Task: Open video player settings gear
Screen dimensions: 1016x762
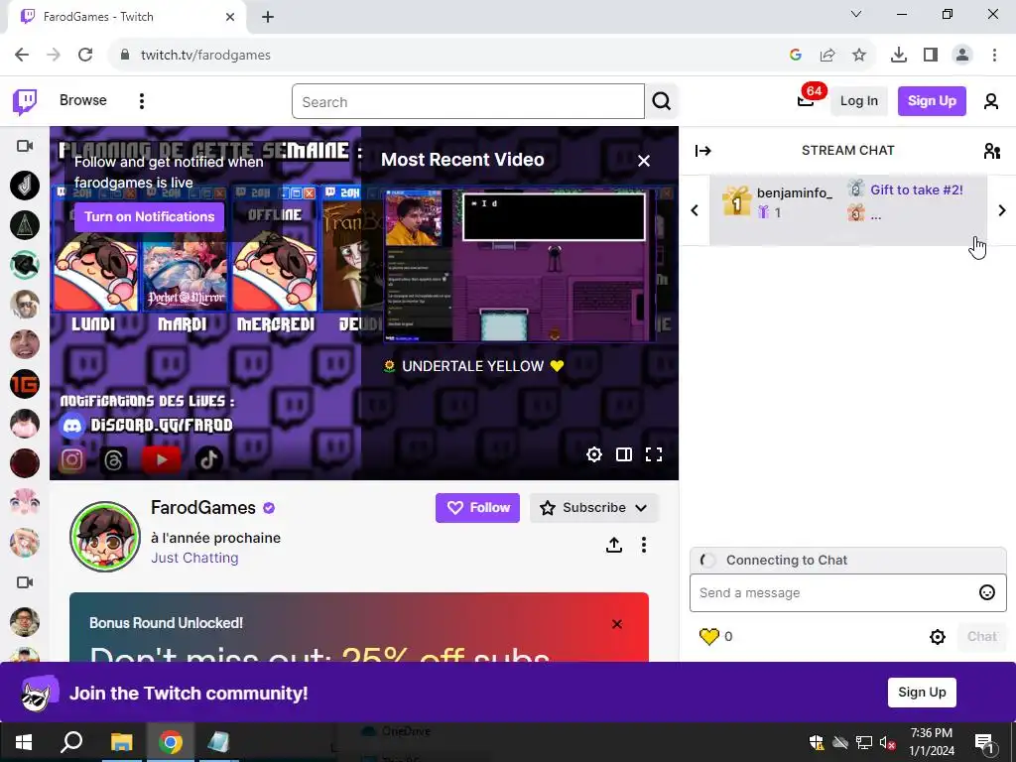Action: [x=594, y=454]
